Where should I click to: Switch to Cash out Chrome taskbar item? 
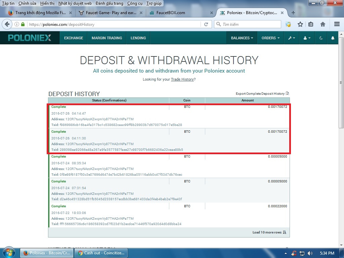(x=101, y=253)
